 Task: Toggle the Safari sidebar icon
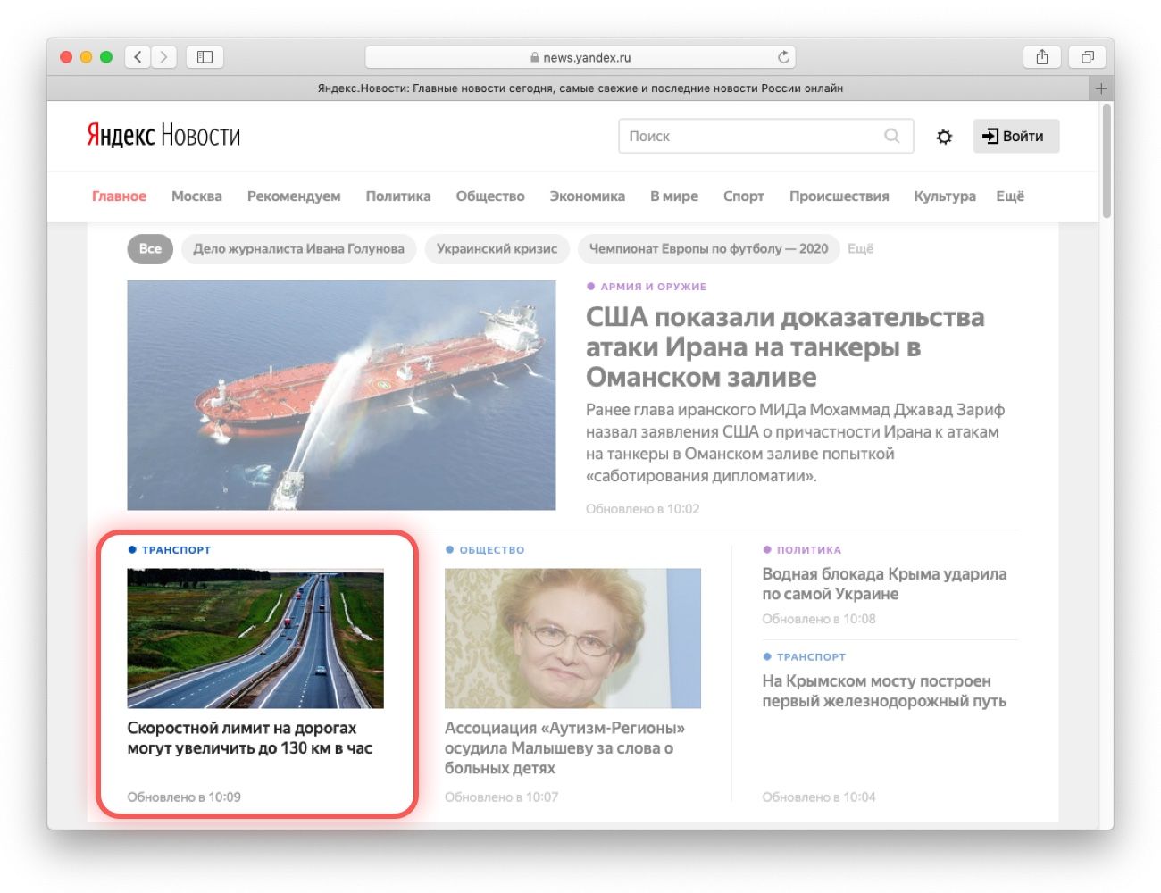point(205,57)
